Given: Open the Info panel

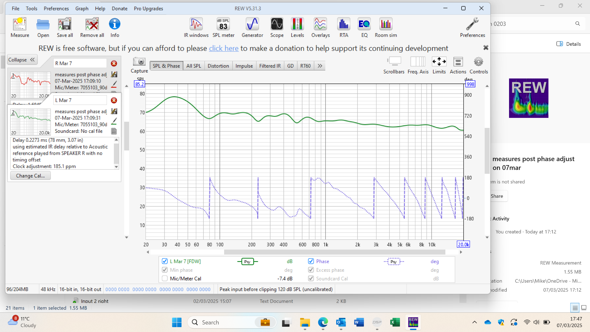Looking at the screenshot, I should tap(115, 27).
